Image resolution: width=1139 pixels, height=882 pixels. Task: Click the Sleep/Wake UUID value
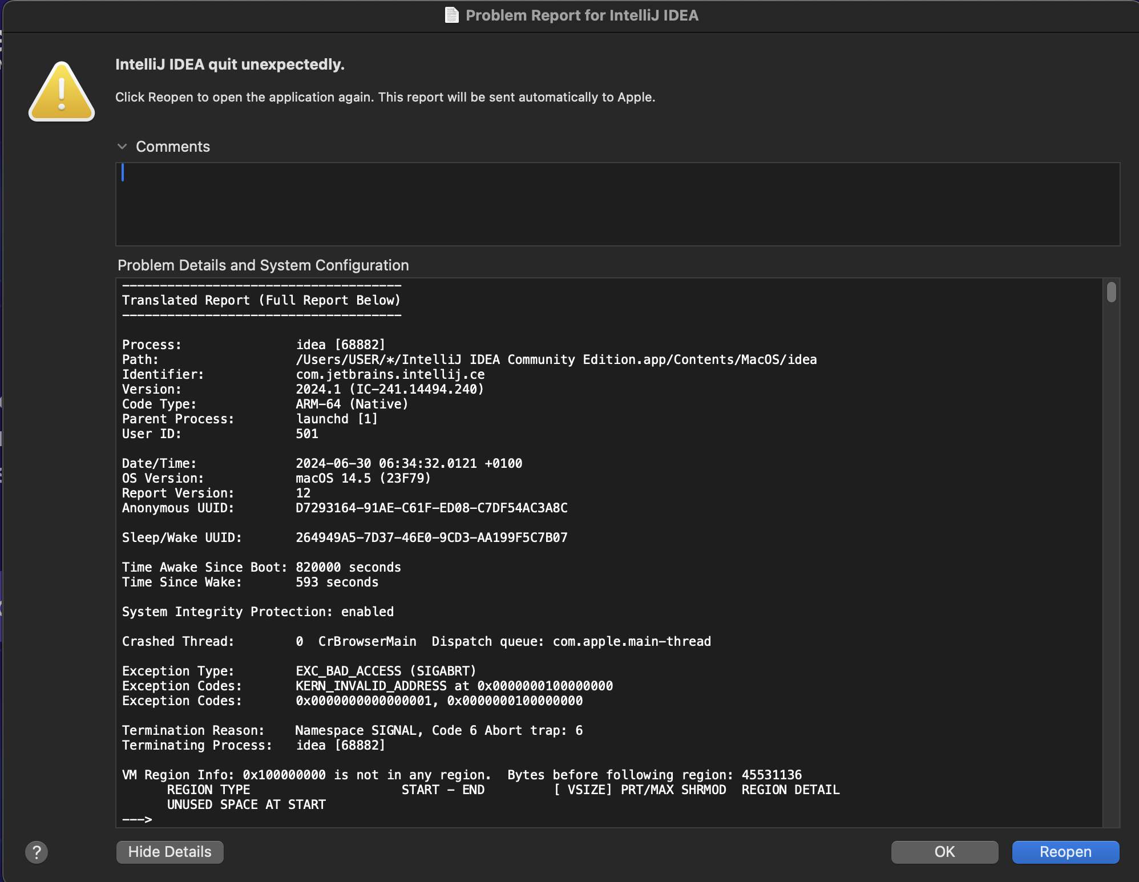tap(431, 537)
